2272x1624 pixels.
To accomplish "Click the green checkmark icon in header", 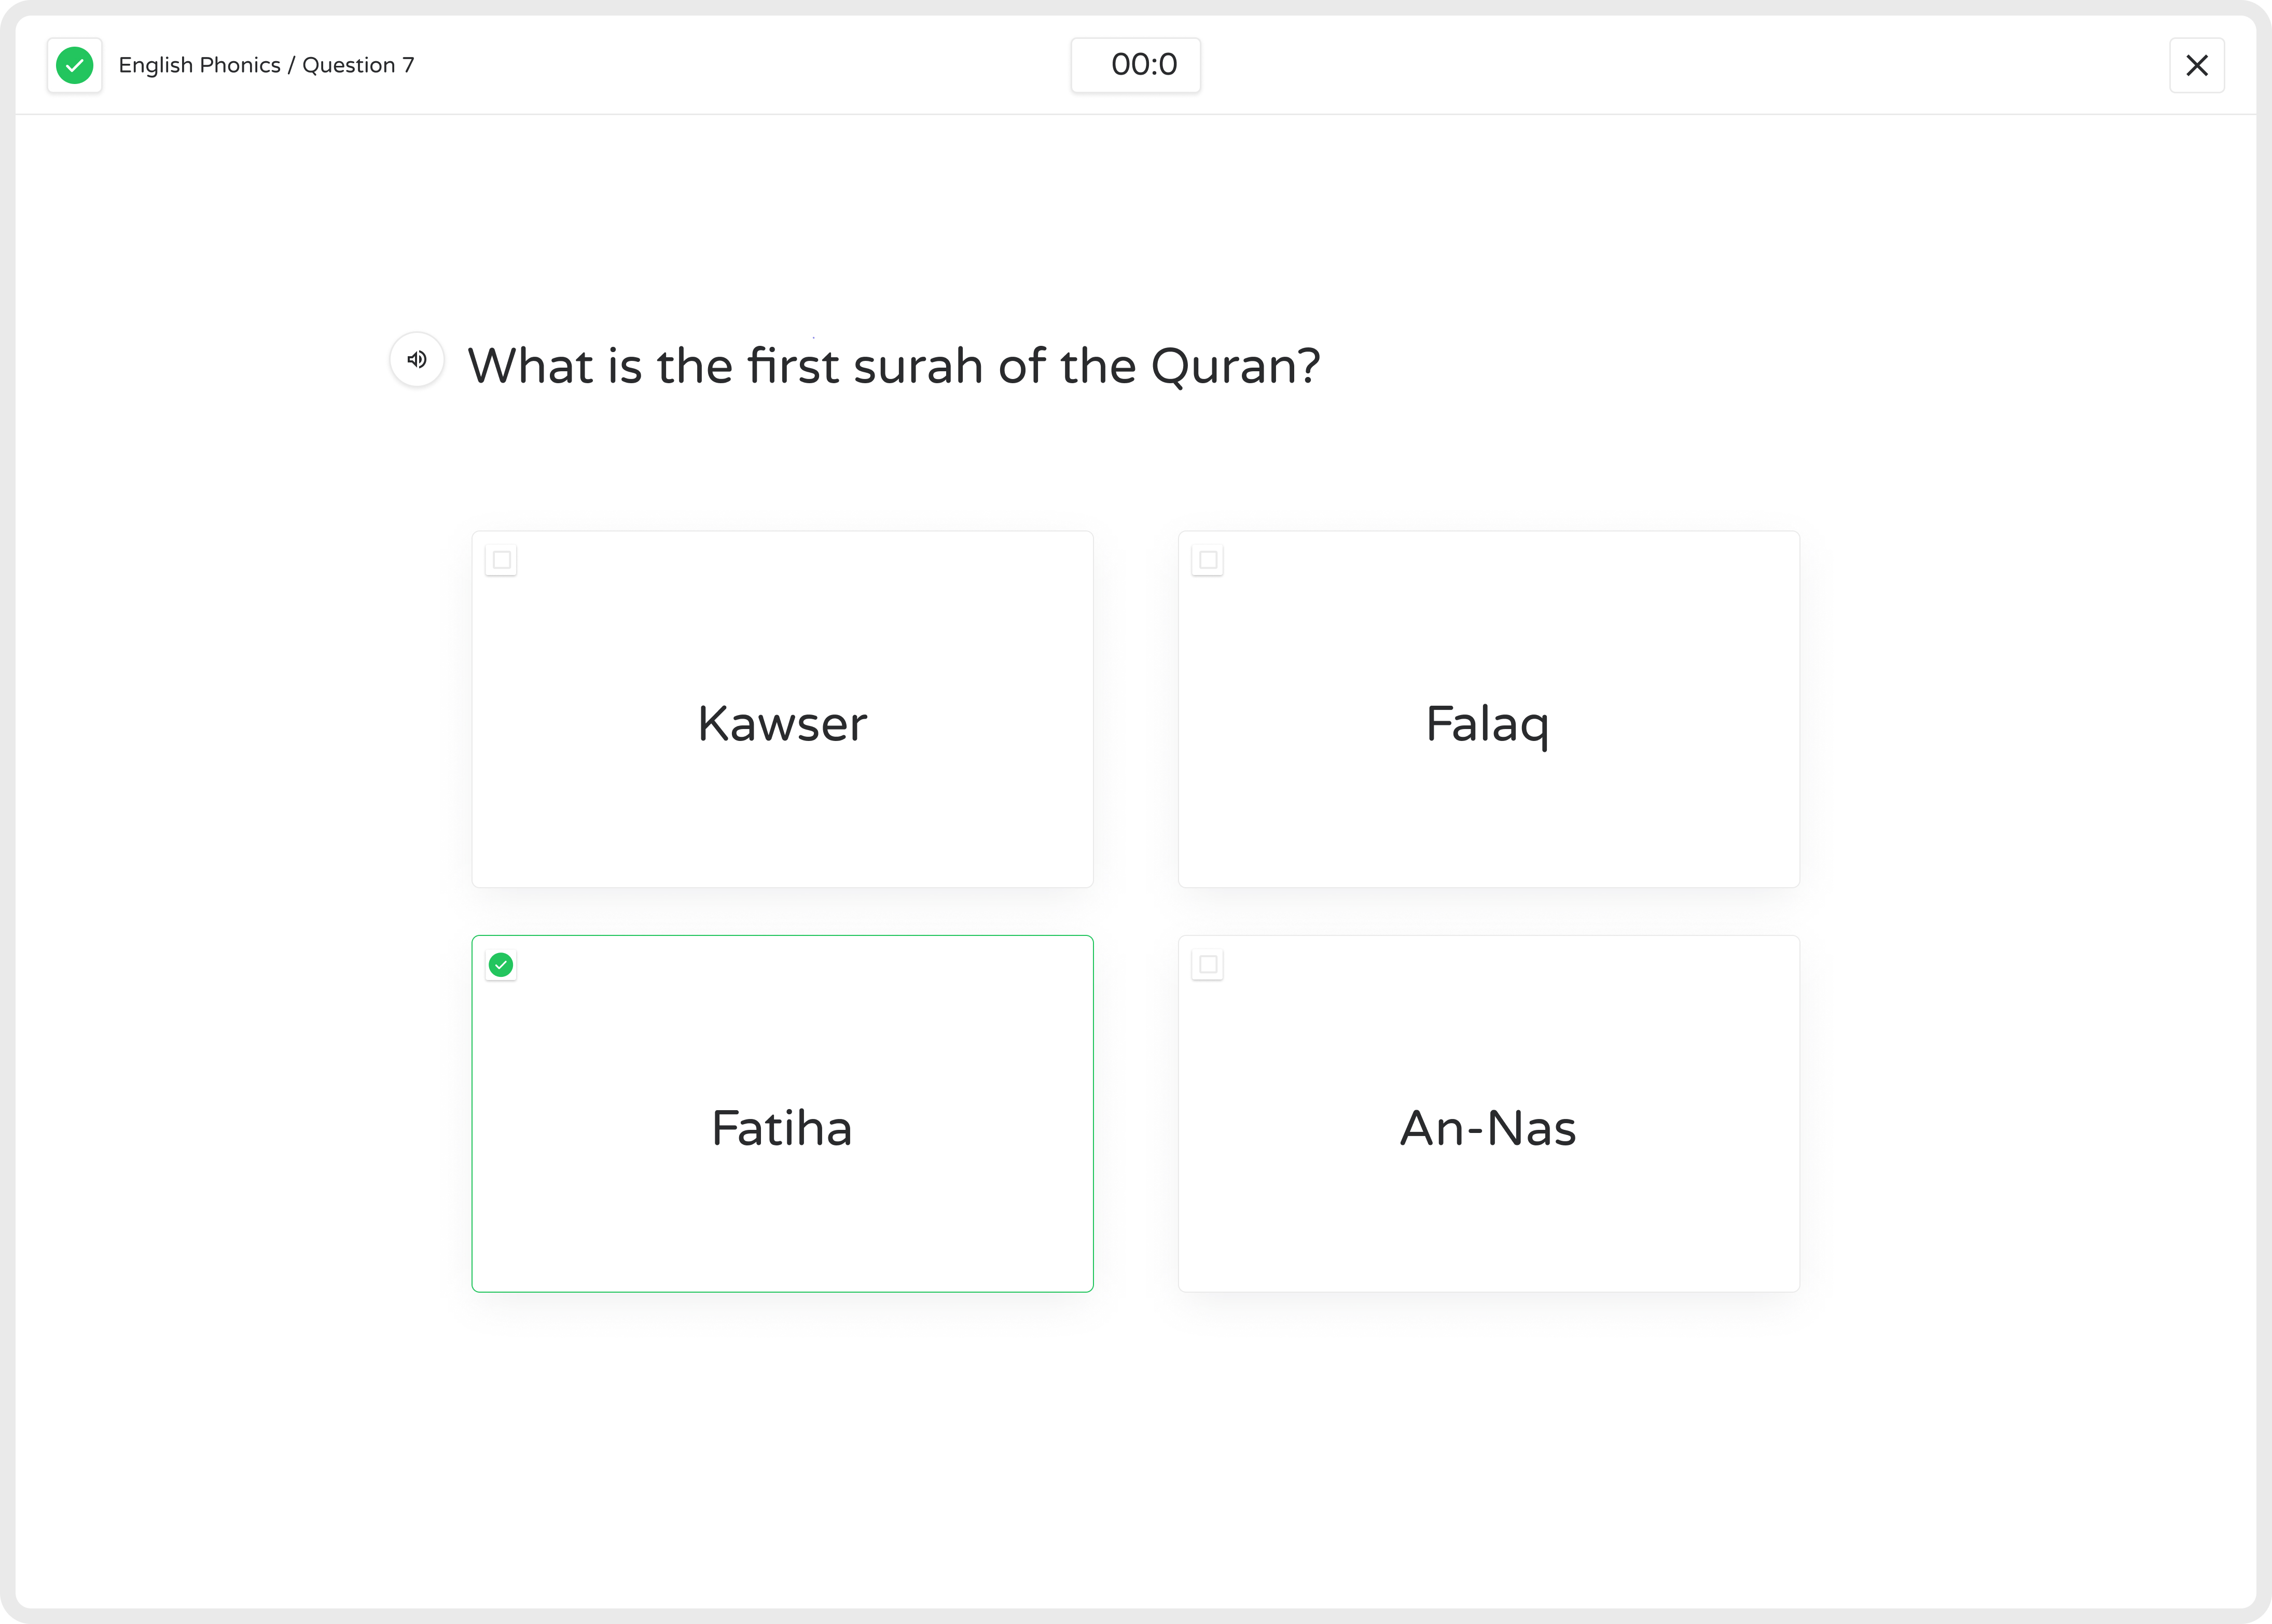I will pyautogui.click(x=75, y=66).
